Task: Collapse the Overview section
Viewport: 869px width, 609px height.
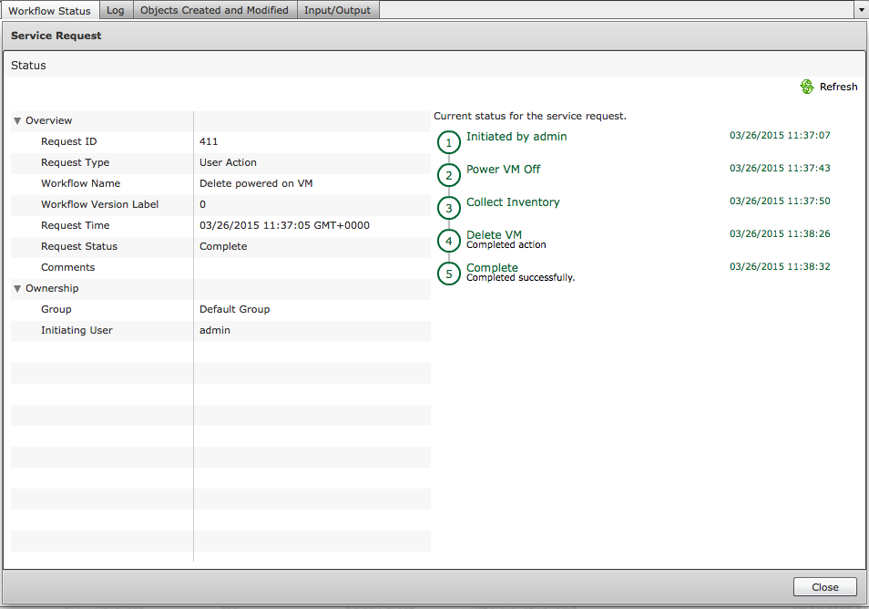Action: click(17, 121)
